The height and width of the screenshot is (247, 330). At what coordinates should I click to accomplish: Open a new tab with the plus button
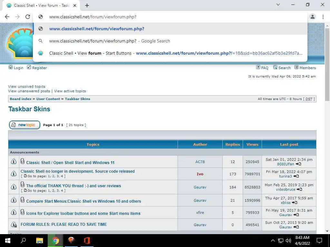87,6
